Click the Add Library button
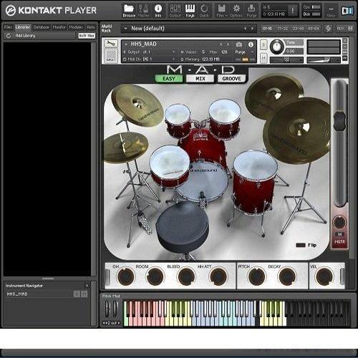The height and width of the screenshot is (358, 358). tap(25, 36)
